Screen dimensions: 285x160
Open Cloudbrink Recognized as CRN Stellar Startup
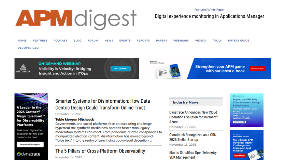193,137
